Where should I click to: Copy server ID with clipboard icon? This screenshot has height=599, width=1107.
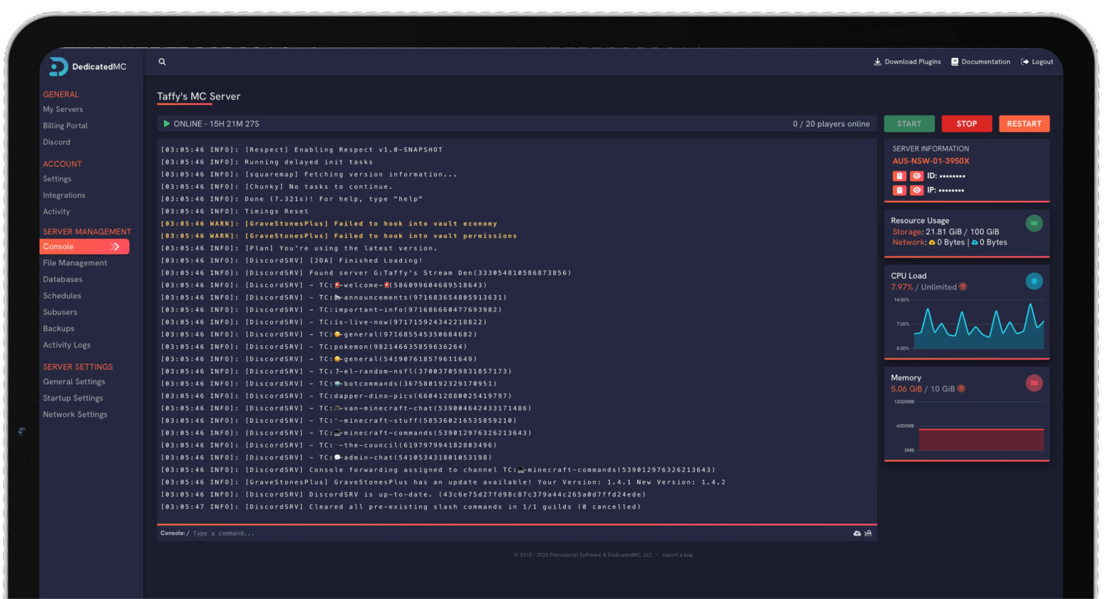point(899,176)
